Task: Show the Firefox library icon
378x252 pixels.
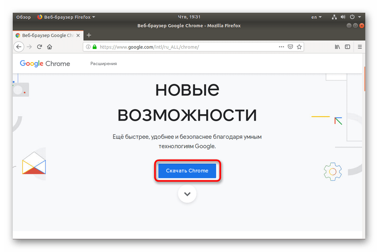Action: click(x=337, y=47)
